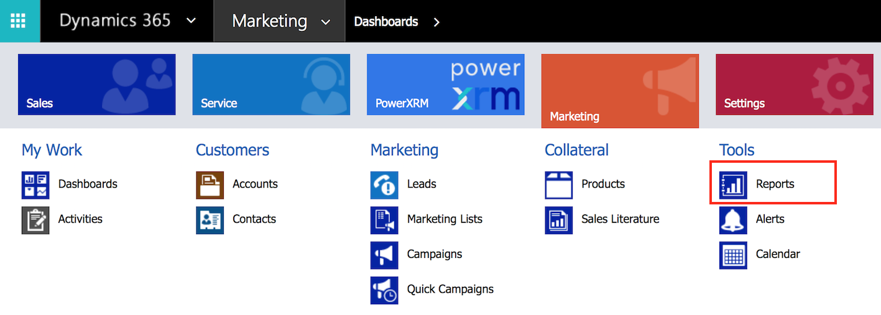
Task: Open the Accounts link
Action: (x=255, y=184)
